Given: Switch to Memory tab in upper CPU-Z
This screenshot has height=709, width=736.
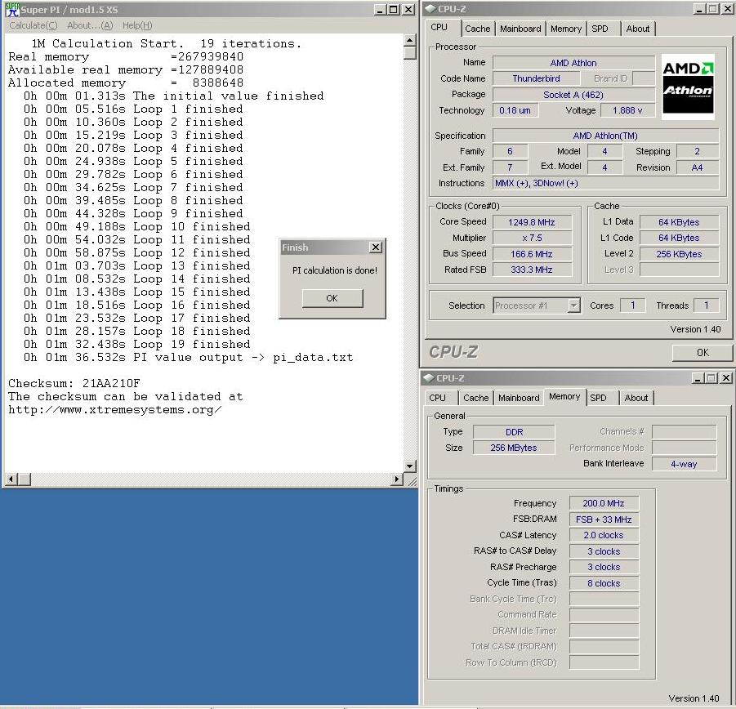Looking at the screenshot, I should (x=566, y=29).
